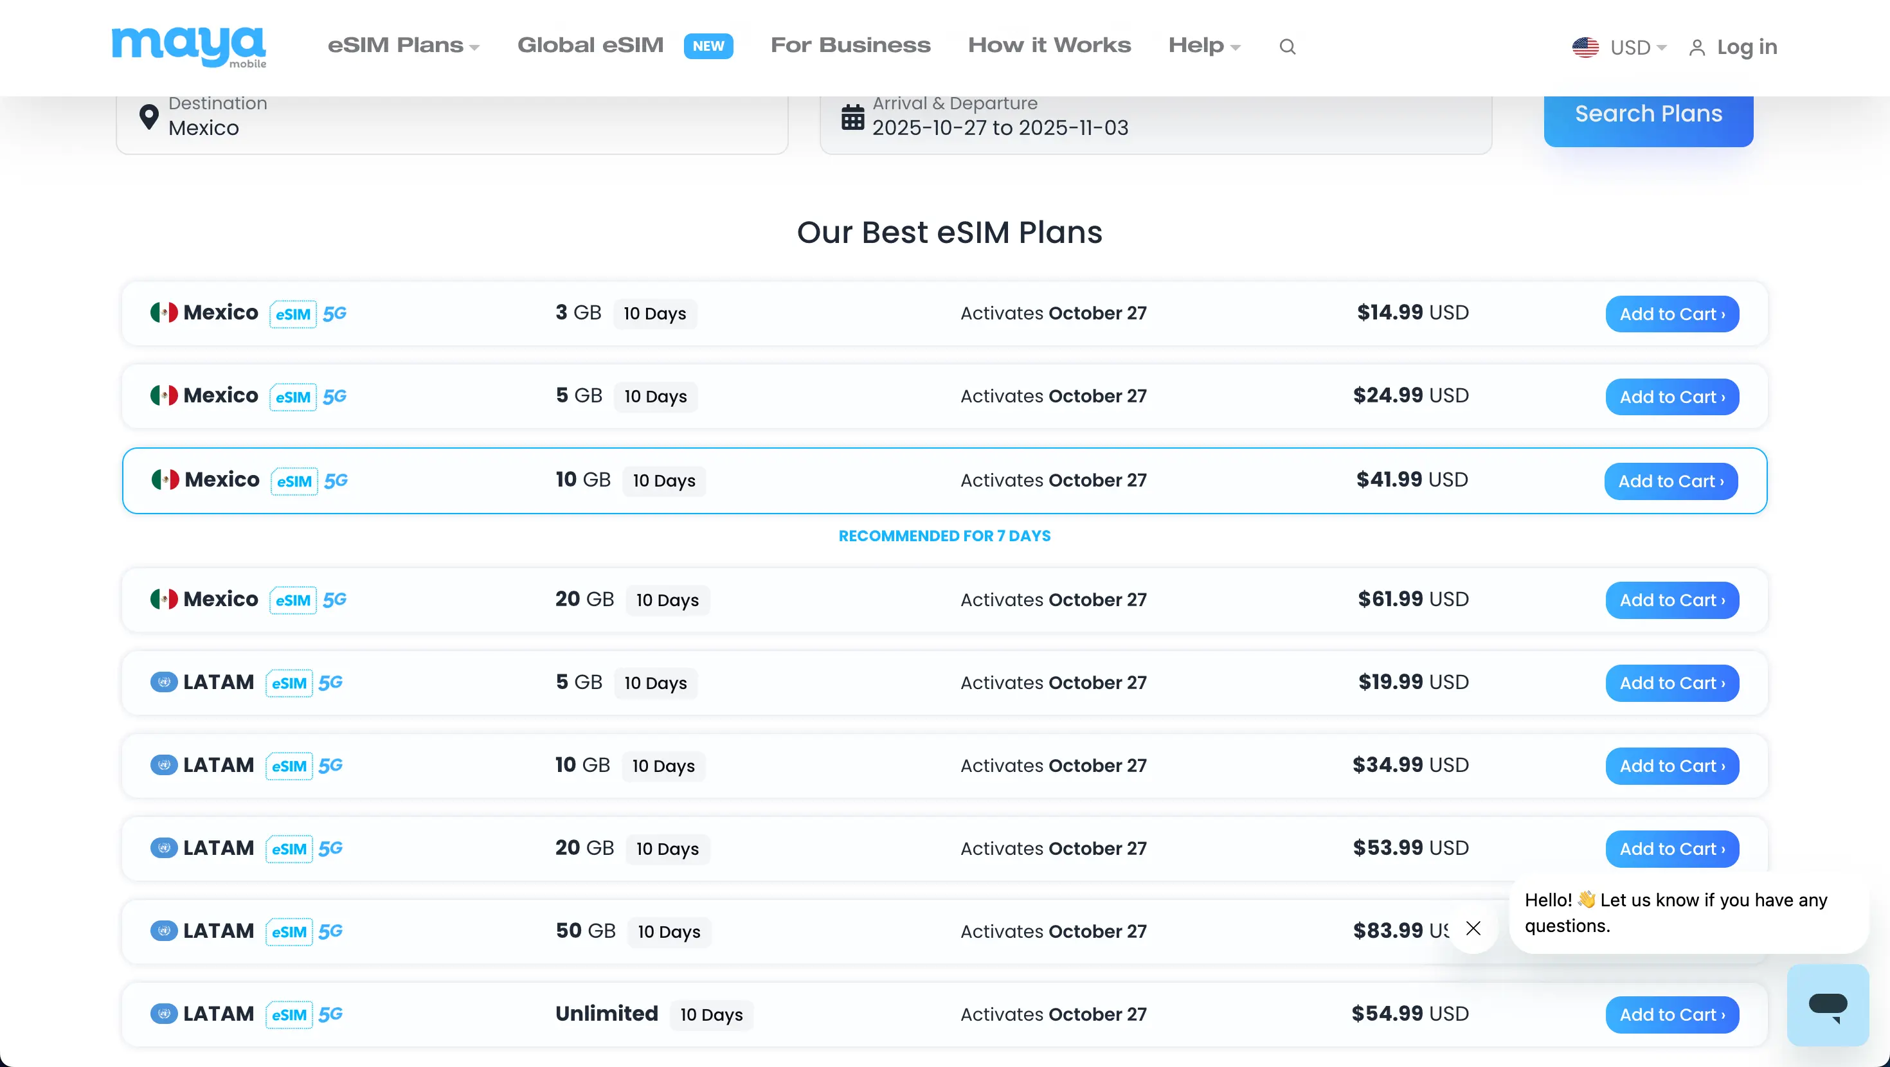Click the Maya Mobile logo
This screenshot has height=1067, width=1890.
coord(188,46)
